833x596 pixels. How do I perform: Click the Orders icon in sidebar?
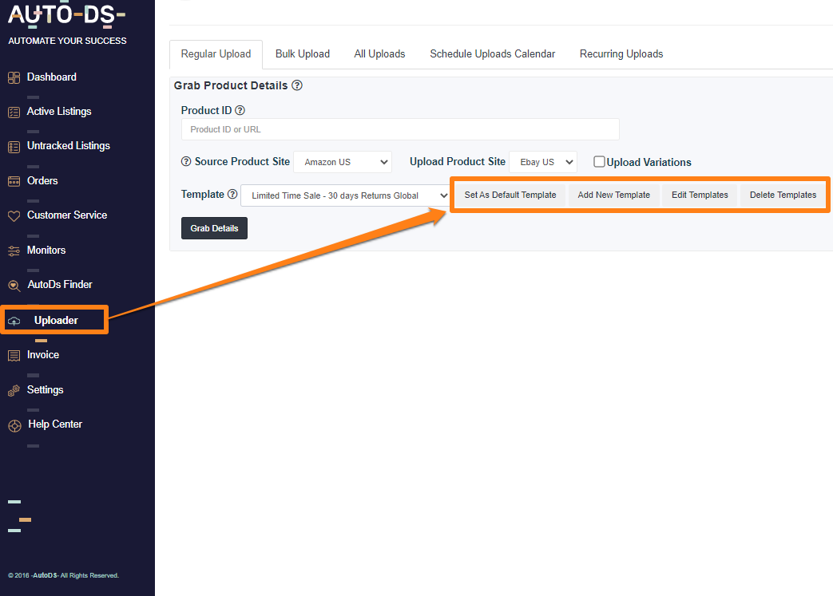pos(14,181)
